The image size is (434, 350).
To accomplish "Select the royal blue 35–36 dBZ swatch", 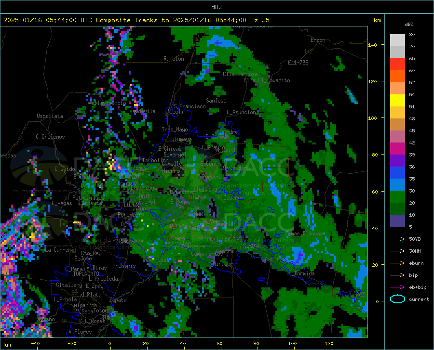I will (397, 173).
